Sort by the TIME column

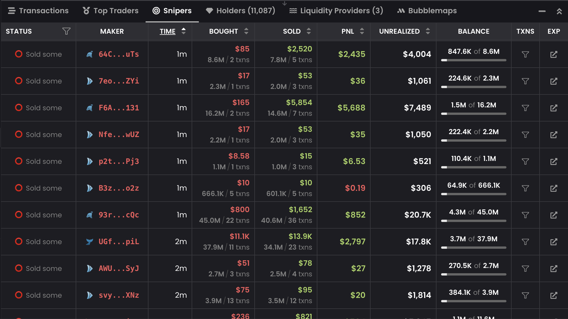coord(173,31)
